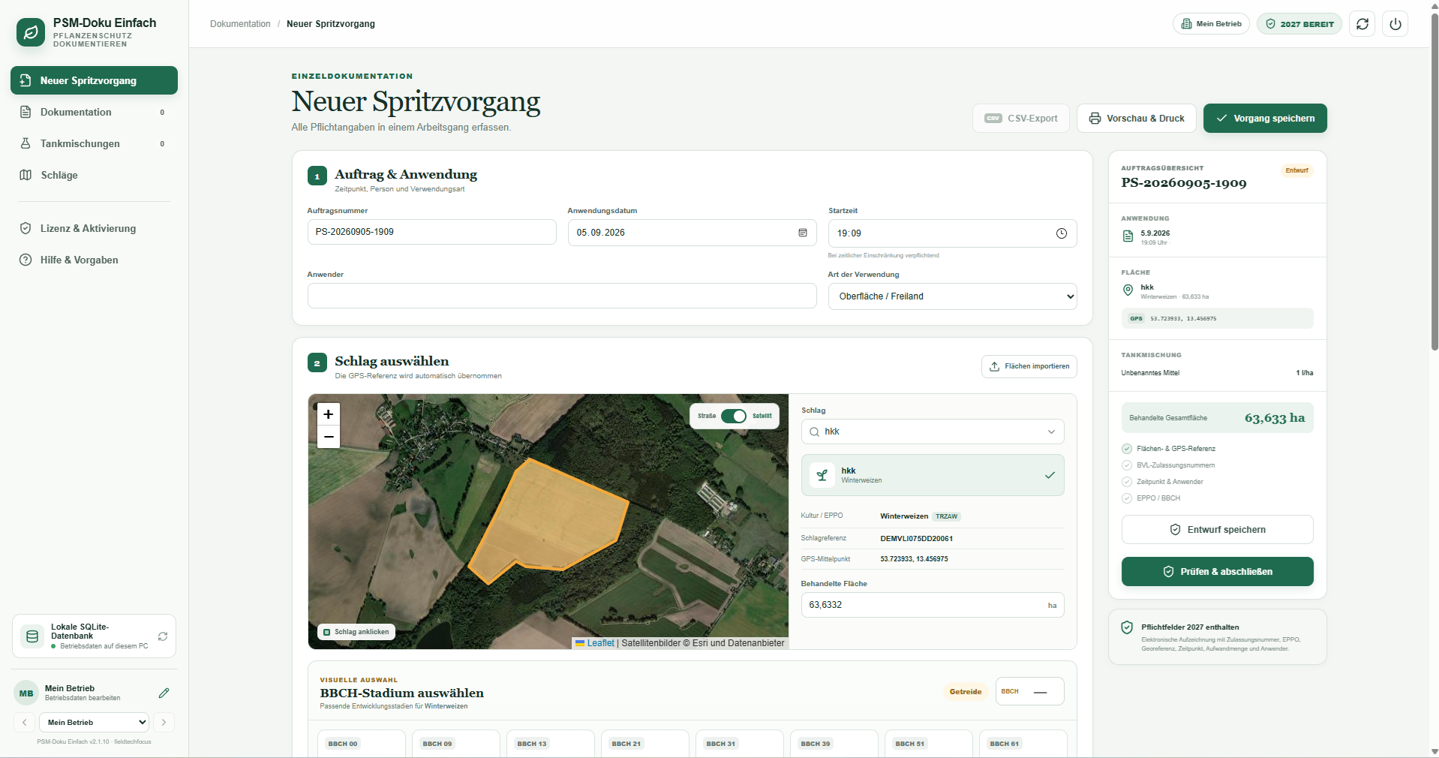Open Hilfe & Vorgaben page

(x=94, y=260)
